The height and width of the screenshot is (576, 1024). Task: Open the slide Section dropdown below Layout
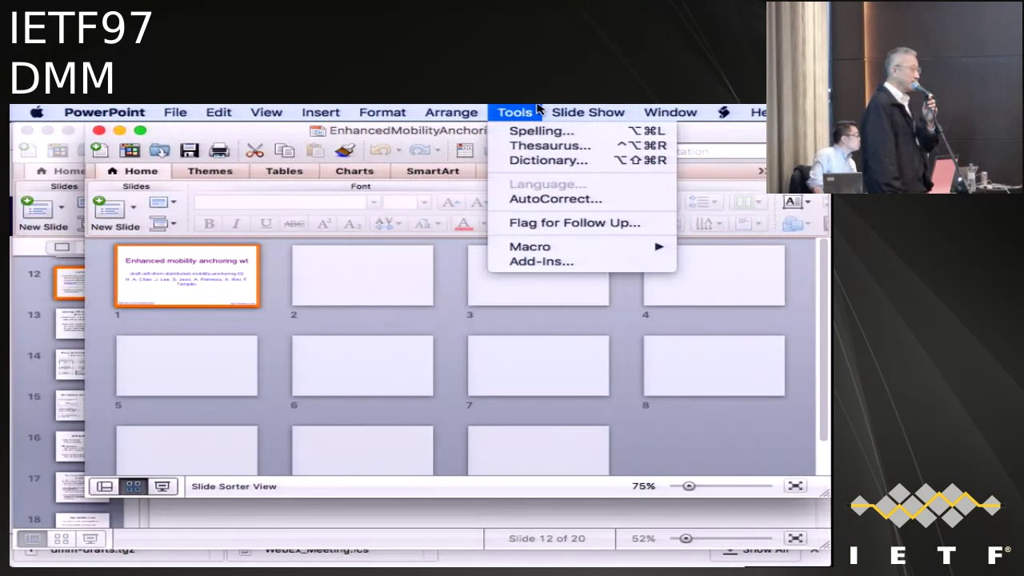162,224
